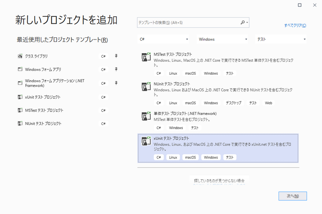This screenshot has height=214, width=322.
Task: Choose recent MSTest テスト プロジェクト entry
Action: tap(68, 110)
